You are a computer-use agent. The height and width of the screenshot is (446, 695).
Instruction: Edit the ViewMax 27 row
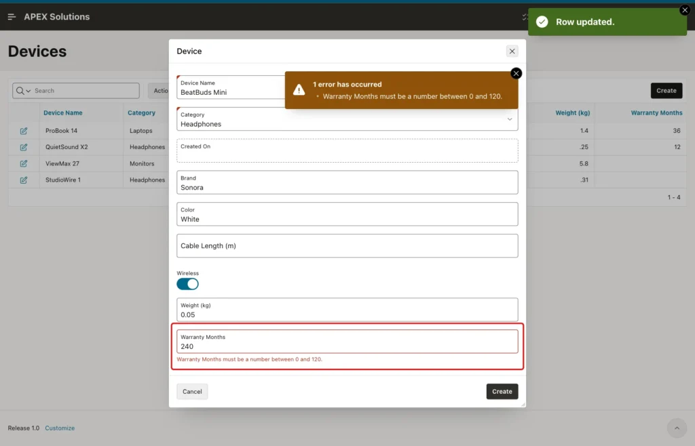24,164
